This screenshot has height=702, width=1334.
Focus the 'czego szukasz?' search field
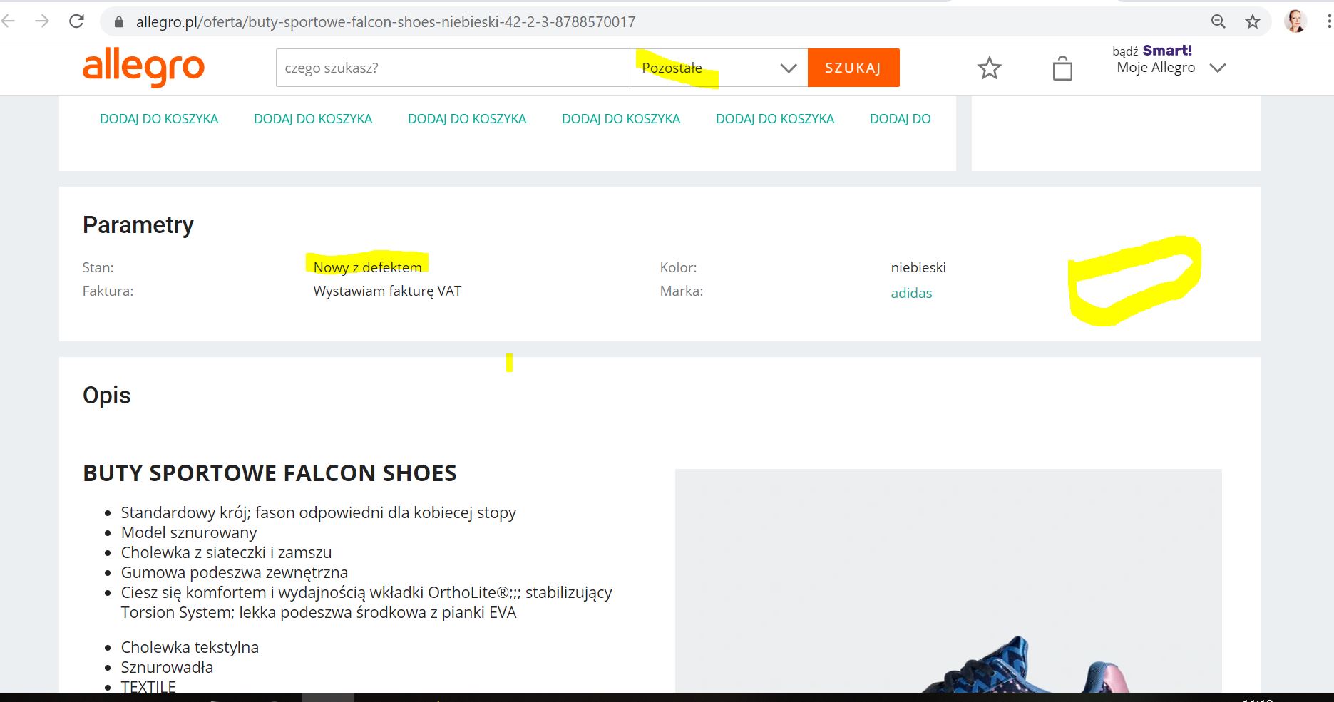pyautogui.click(x=452, y=68)
